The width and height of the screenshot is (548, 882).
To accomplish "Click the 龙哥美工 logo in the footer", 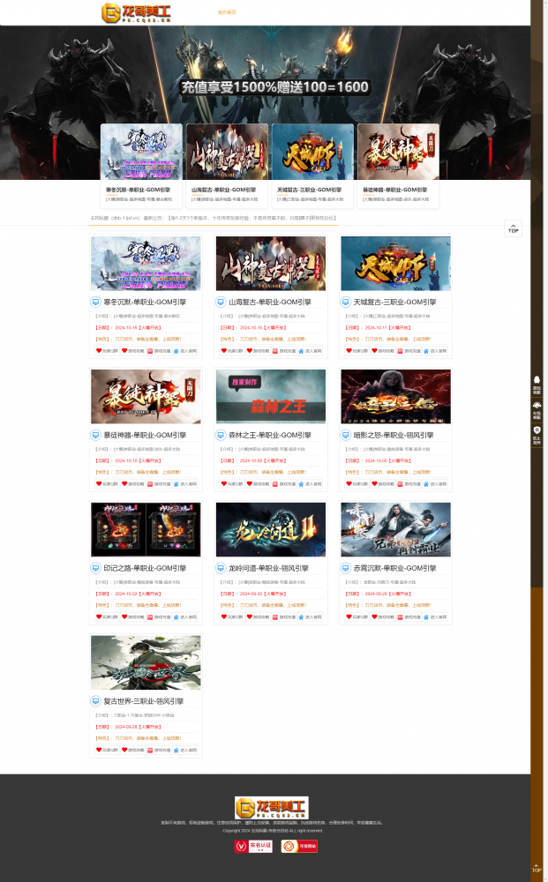I will click(x=271, y=808).
